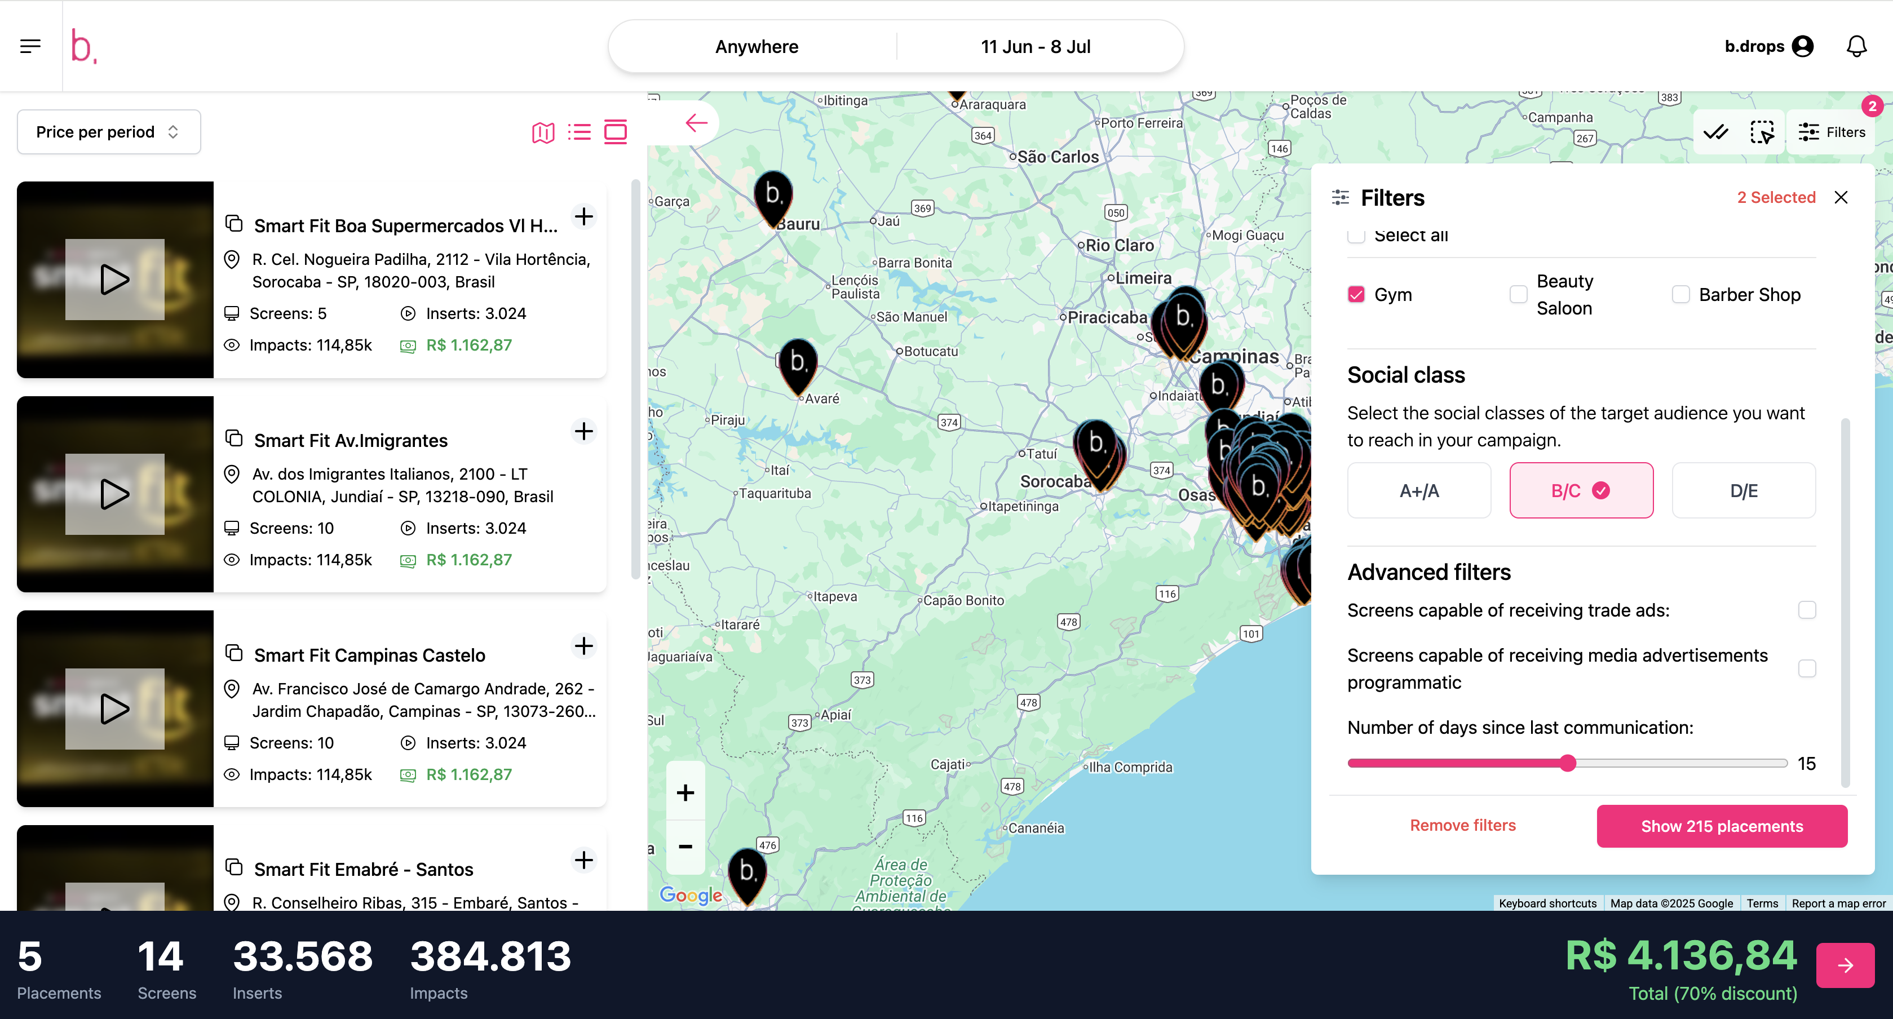
Task: Click the double checkmark select-all icon
Action: tap(1717, 132)
